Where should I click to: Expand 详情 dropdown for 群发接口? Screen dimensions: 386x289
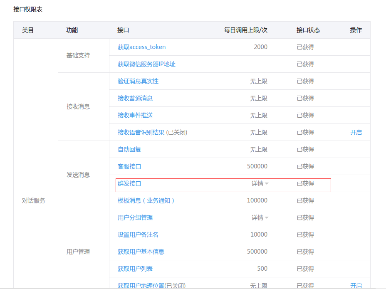pyautogui.click(x=260, y=183)
